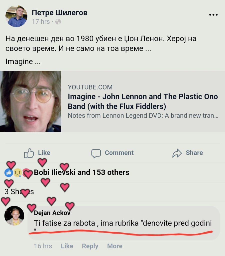Open the post author's profile picture

(x=16, y=16)
